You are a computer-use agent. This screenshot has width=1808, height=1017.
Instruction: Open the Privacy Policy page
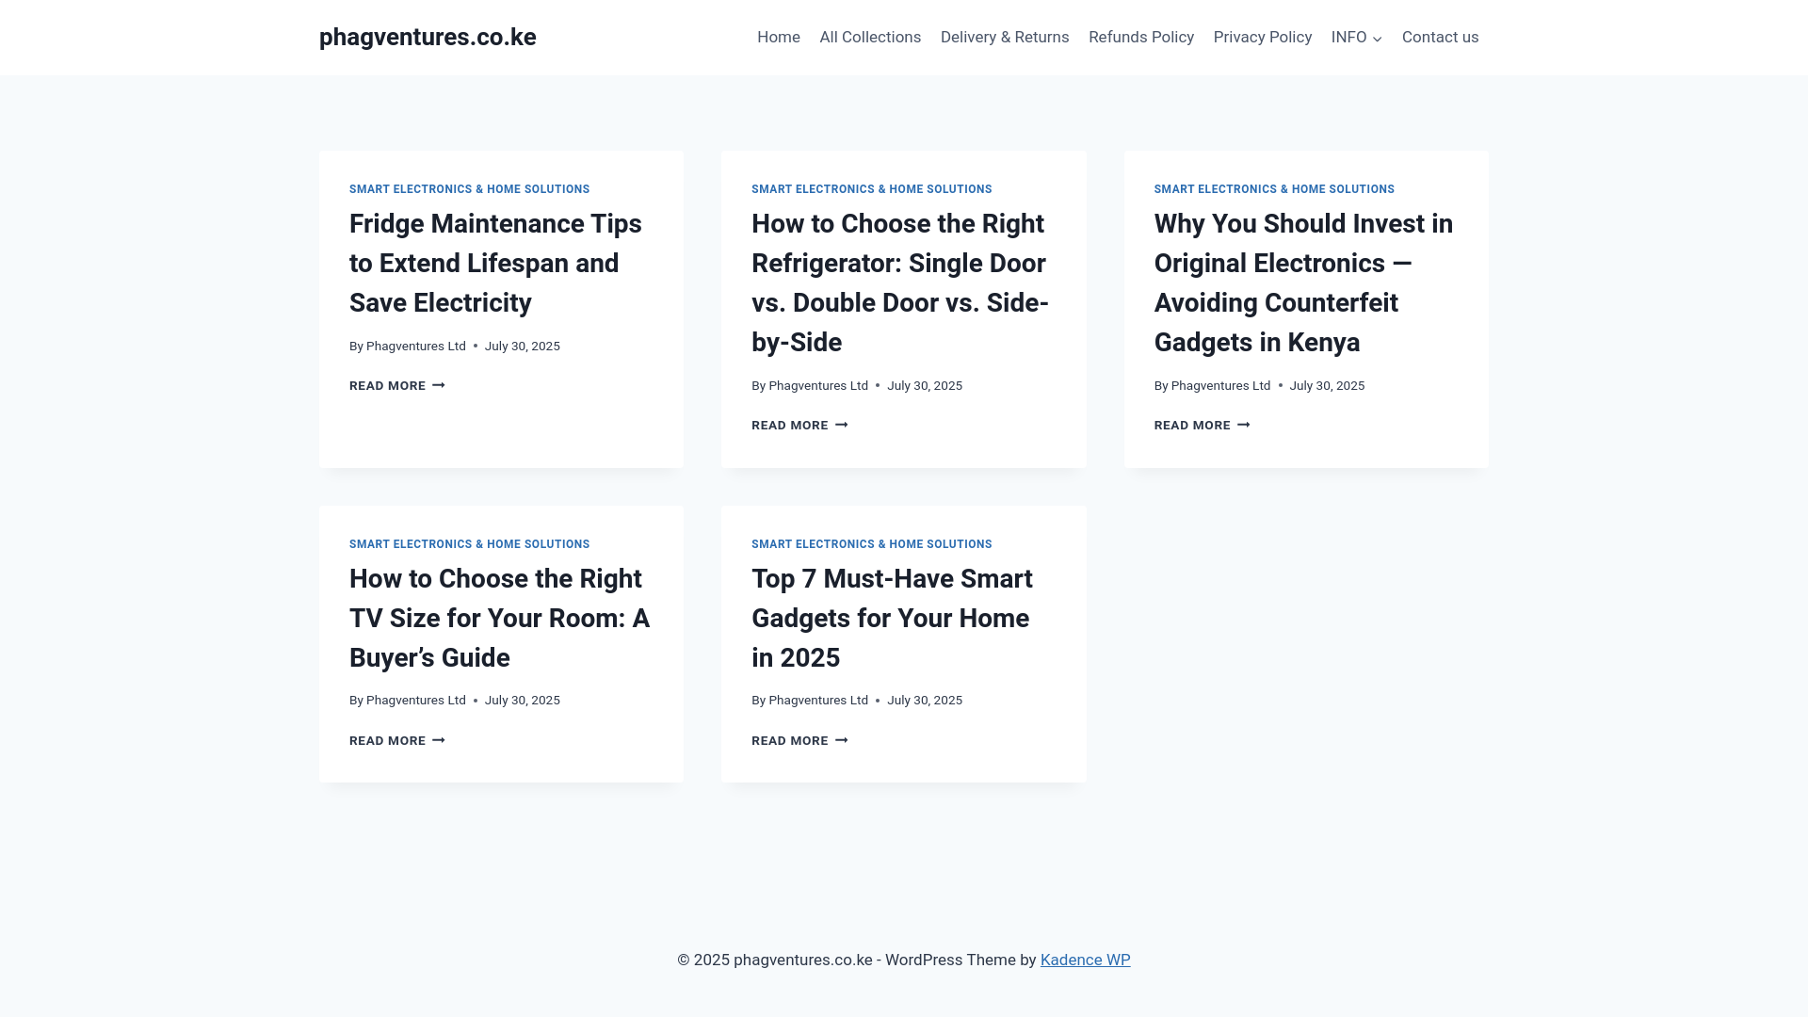pyautogui.click(x=1263, y=37)
